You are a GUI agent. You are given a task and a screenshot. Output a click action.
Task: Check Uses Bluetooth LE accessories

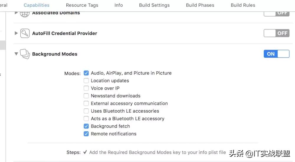click(86, 111)
